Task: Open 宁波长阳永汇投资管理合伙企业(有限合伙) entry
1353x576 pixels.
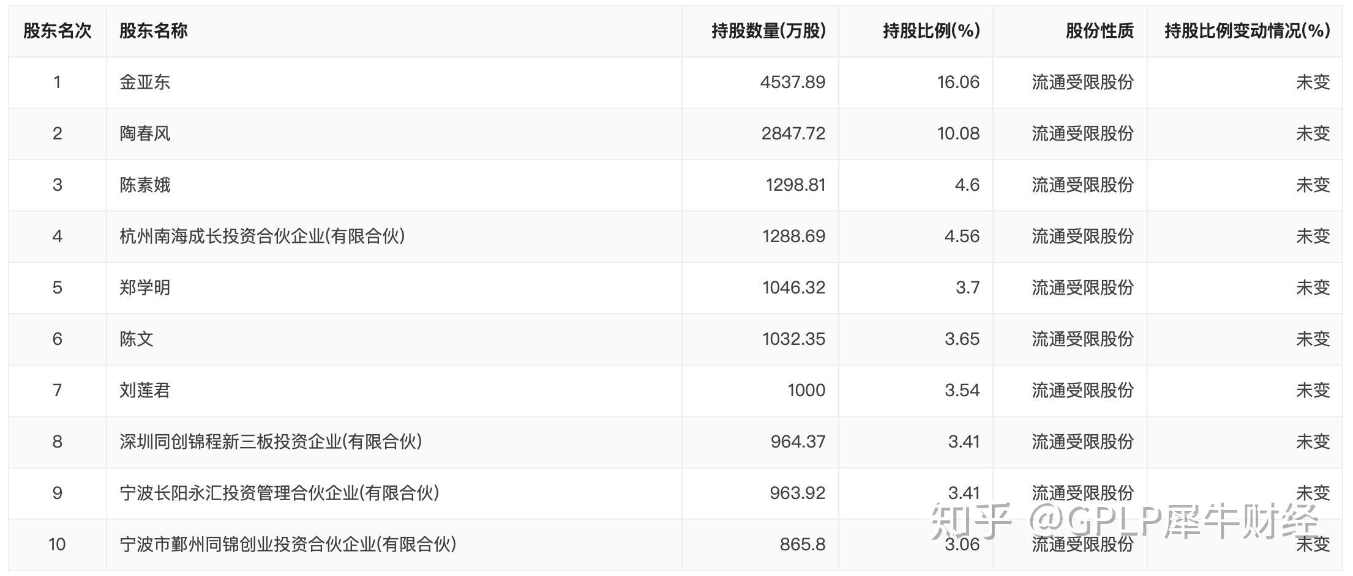Action: pyautogui.click(x=280, y=493)
